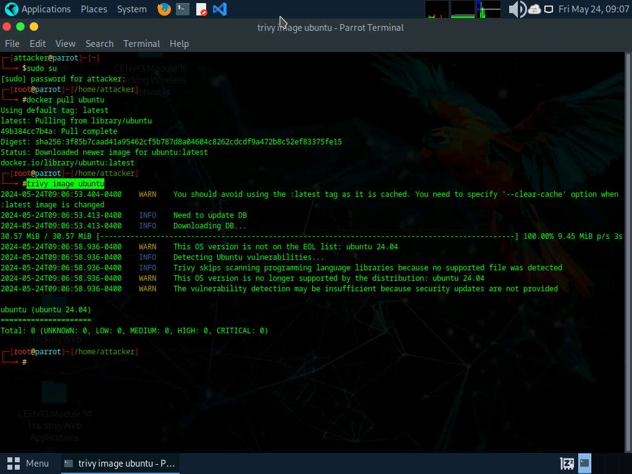Open the Terminal menu in menu bar

[x=141, y=44]
